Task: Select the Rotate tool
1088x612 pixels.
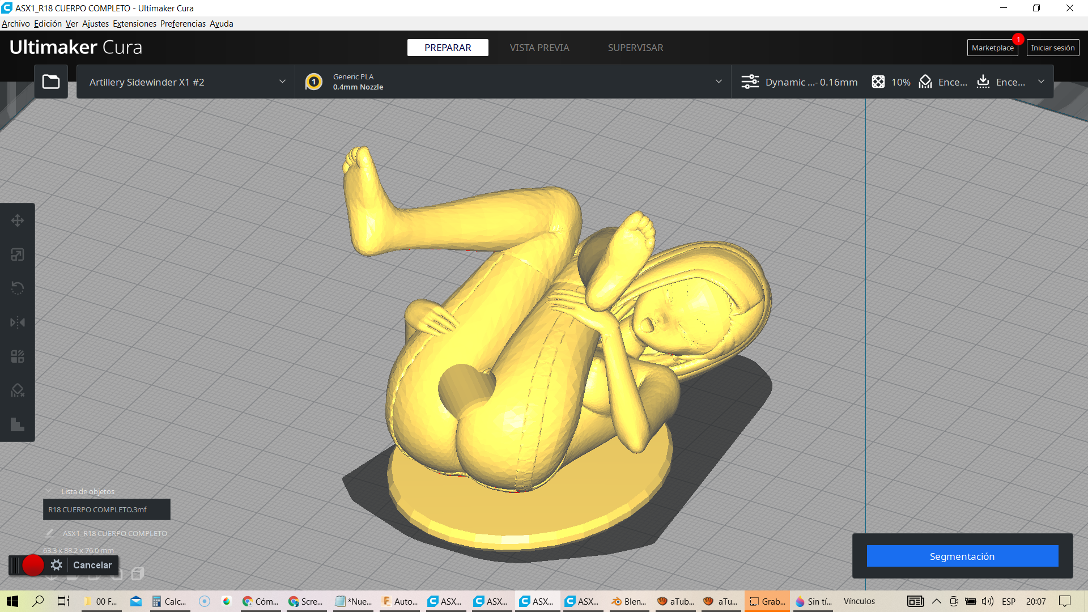Action: pyautogui.click(x=17, y=288)
